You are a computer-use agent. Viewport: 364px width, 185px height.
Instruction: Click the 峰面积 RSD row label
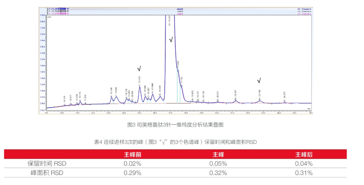[x=47, y=173]
